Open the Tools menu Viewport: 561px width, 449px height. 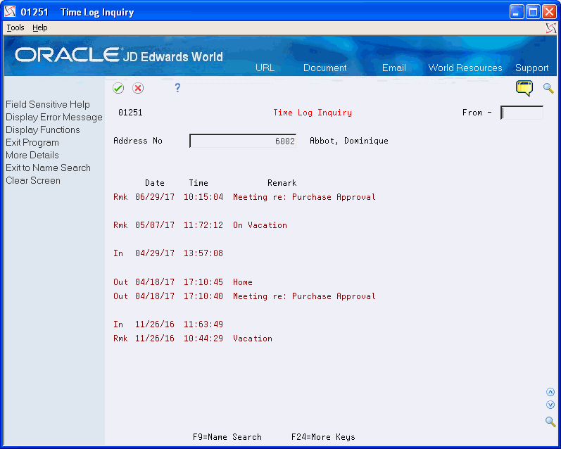15,27
